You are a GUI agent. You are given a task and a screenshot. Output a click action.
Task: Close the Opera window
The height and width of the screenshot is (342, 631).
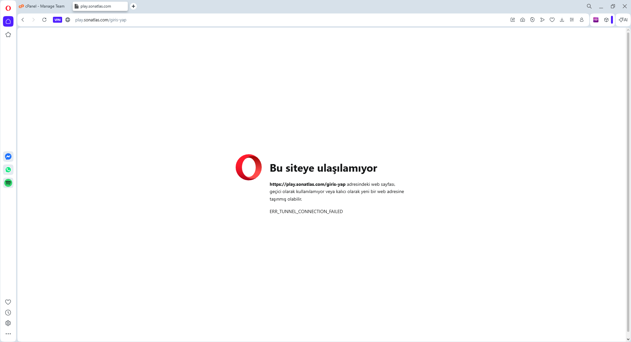tap(625, 6)
